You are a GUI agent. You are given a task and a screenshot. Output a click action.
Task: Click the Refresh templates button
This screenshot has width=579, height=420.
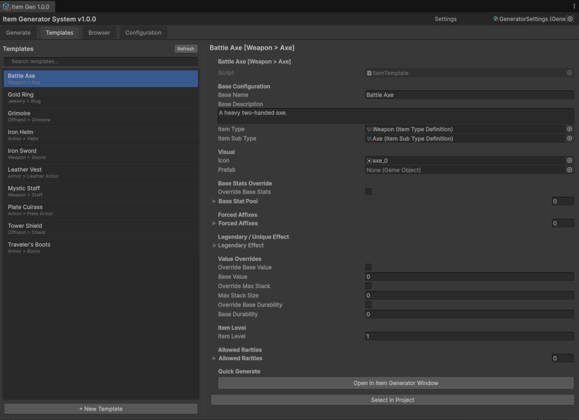click(186, 49)
